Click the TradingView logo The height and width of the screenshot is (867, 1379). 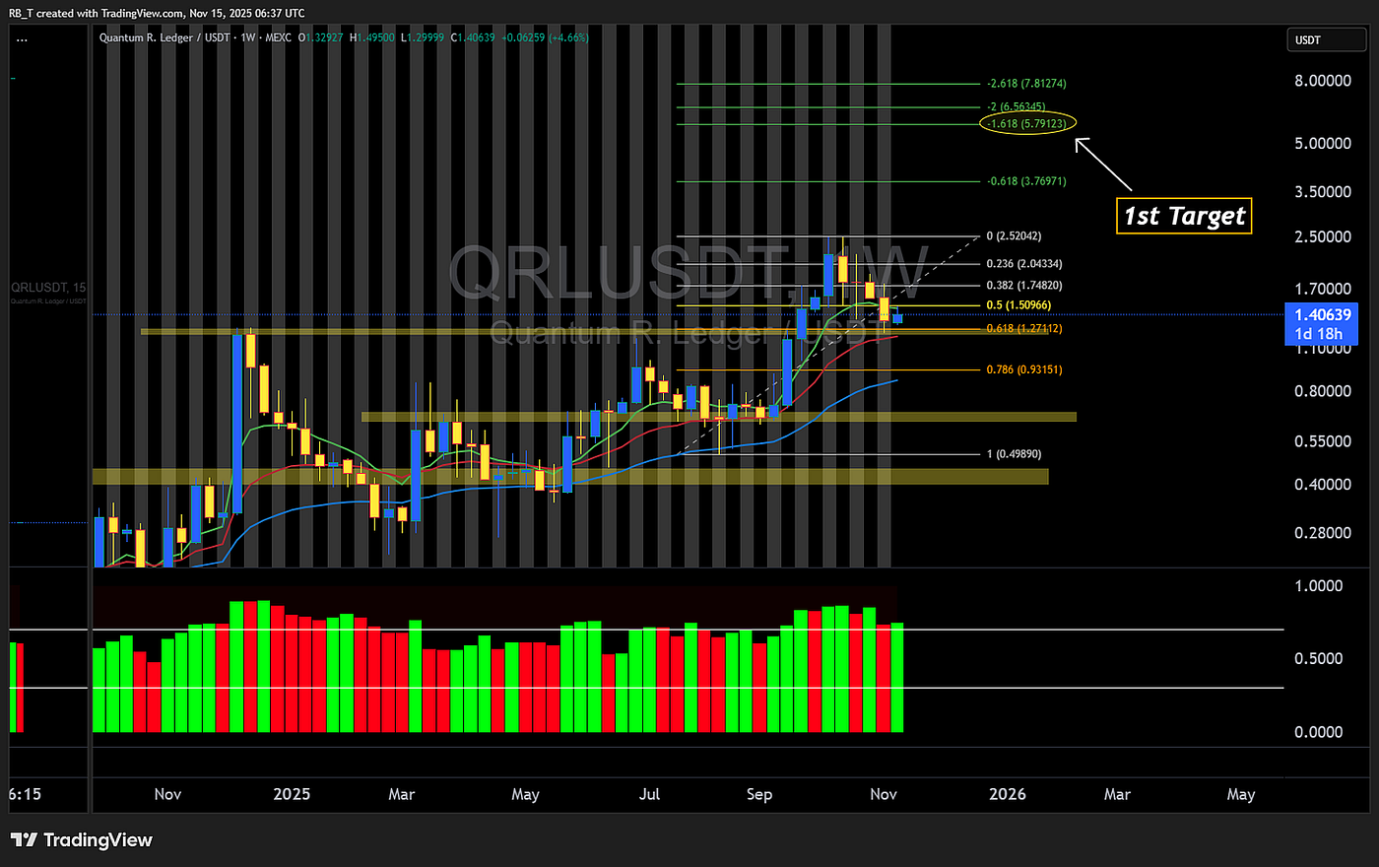click(82, 839)
